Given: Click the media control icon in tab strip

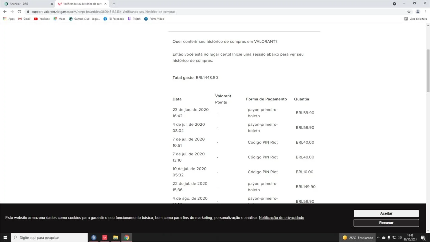Looking at the screenshot, I should point(394,4).
